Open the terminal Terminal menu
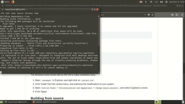185x104 pixels. coord(29,13)
